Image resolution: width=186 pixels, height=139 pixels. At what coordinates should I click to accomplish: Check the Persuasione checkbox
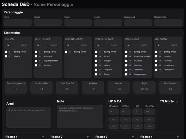(x=156, y=70)
